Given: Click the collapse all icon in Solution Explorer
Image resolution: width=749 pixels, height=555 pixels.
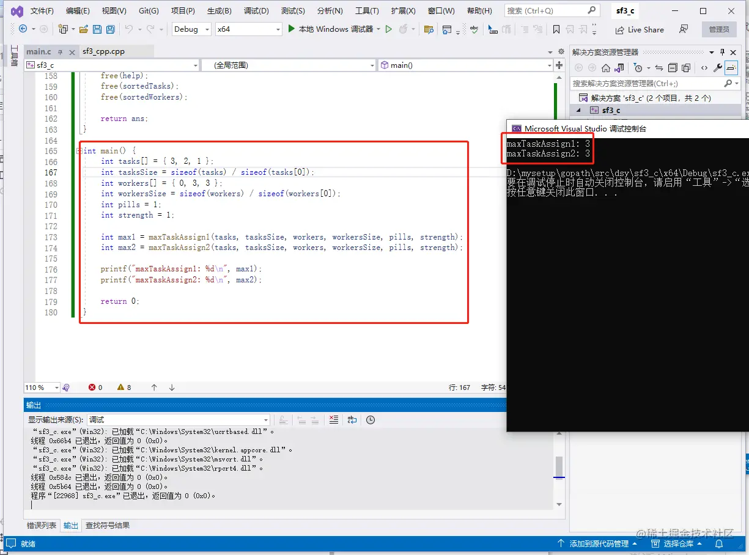Looking at the screenshot, I should pos(673,68).
